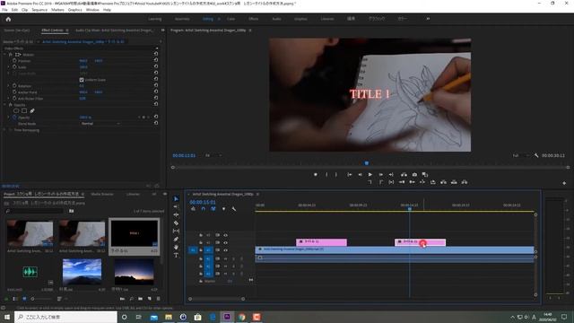Select the Razor tool
Screen dimensions: 574x323
click(x=176, y=223)
